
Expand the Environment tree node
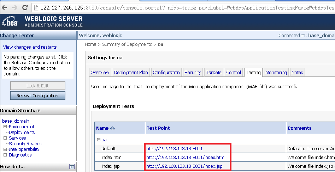(x=5, y=127)
